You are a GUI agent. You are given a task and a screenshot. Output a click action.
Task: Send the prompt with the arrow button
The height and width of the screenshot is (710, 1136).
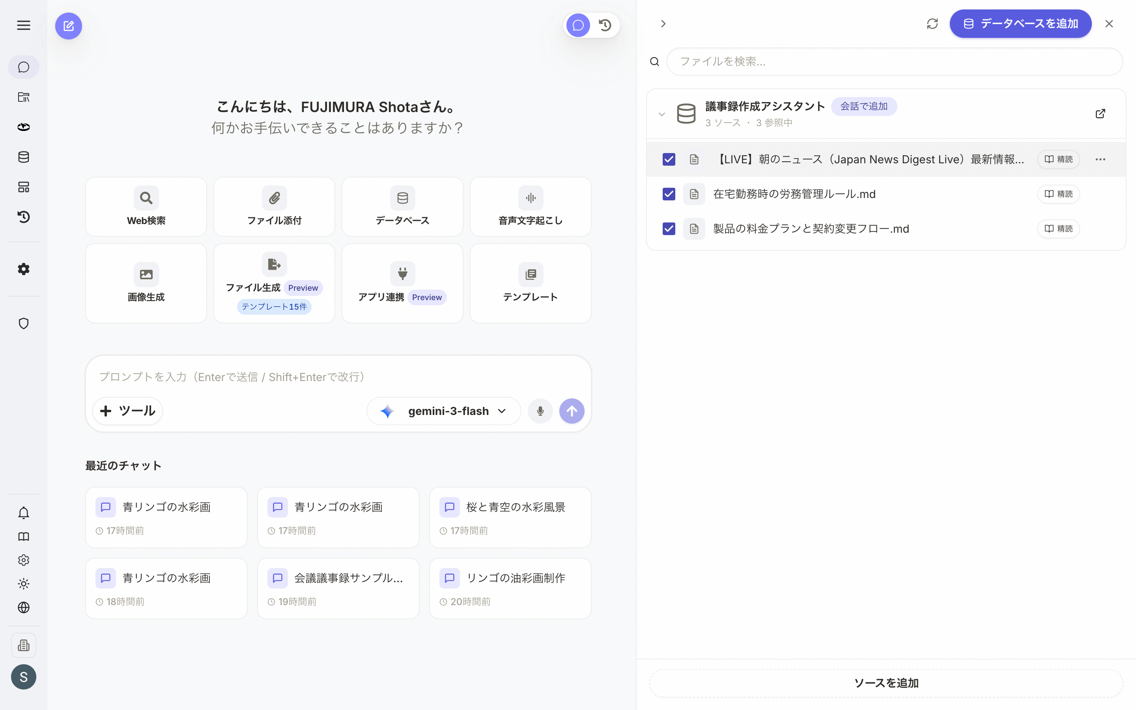[x=572, y=411]
